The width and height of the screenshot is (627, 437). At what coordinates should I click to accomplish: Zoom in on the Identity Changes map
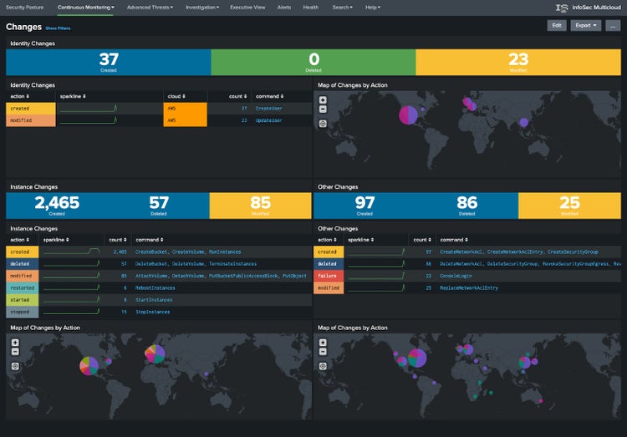coord(323,100)
